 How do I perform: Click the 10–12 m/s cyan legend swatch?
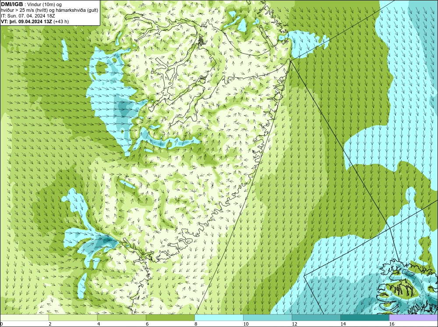point(268,317)
